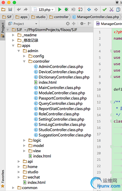Image resolution: width=122 pixels, height=191 pixels.
Task: Expand the studio folder in tree
Action: click(x=19, y=172)
